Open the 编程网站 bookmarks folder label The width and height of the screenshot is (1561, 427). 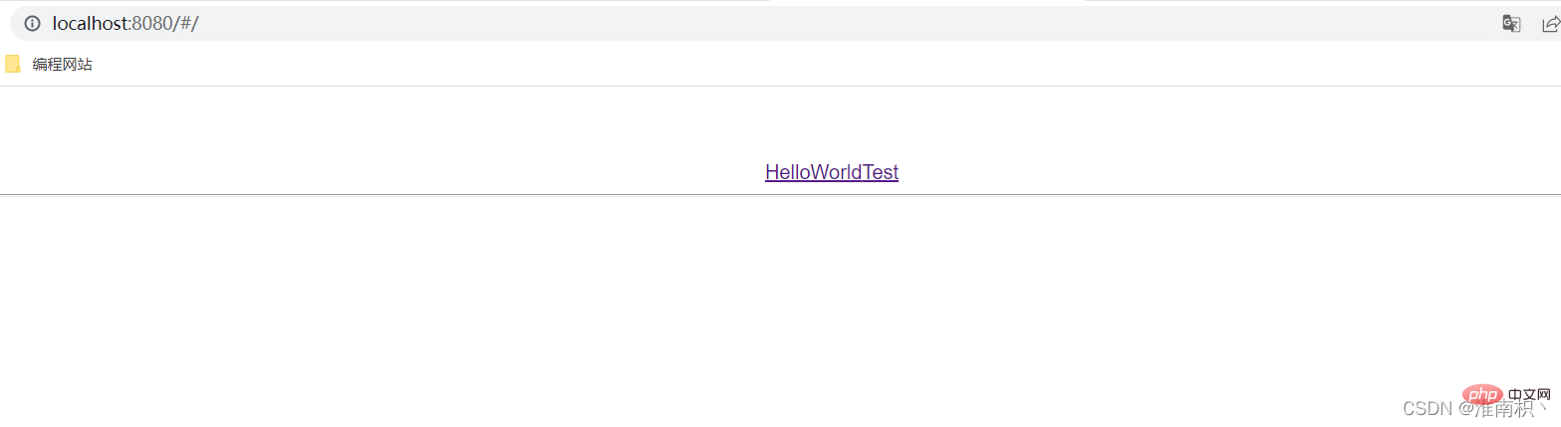(x=62, y=65)
